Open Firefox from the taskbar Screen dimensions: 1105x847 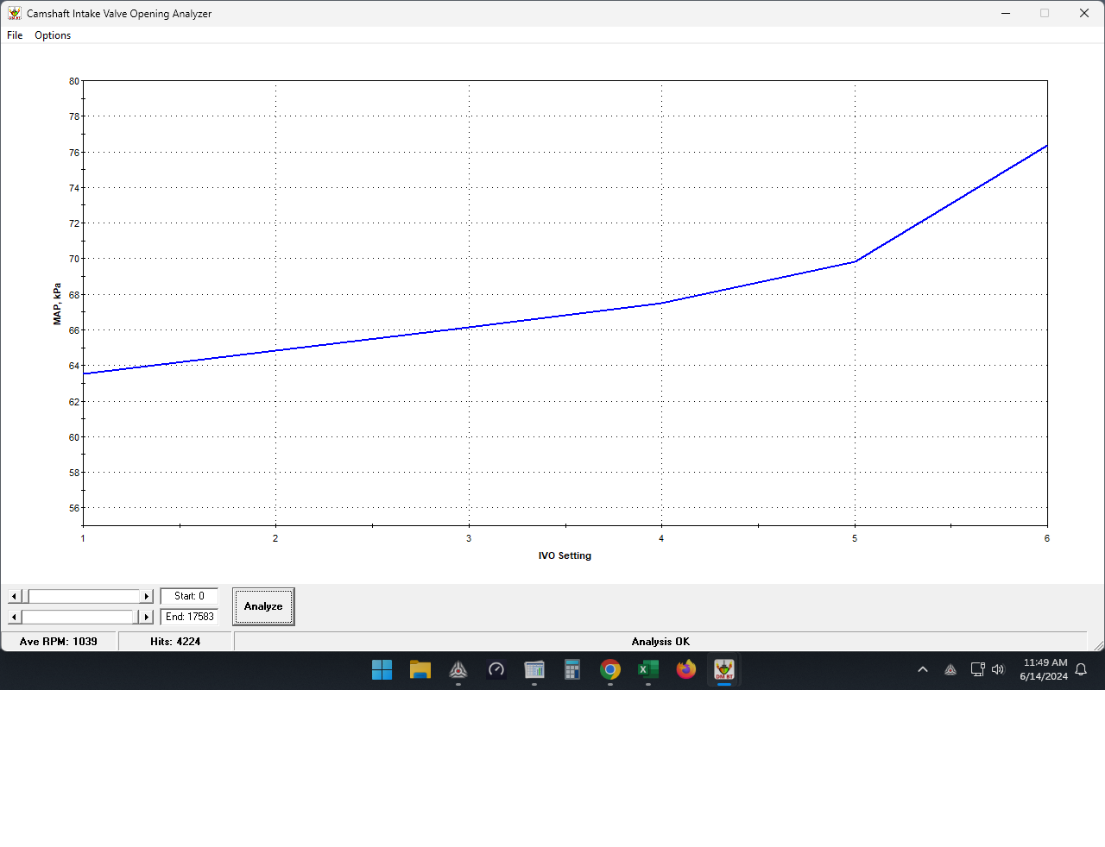tap(686, 670)
